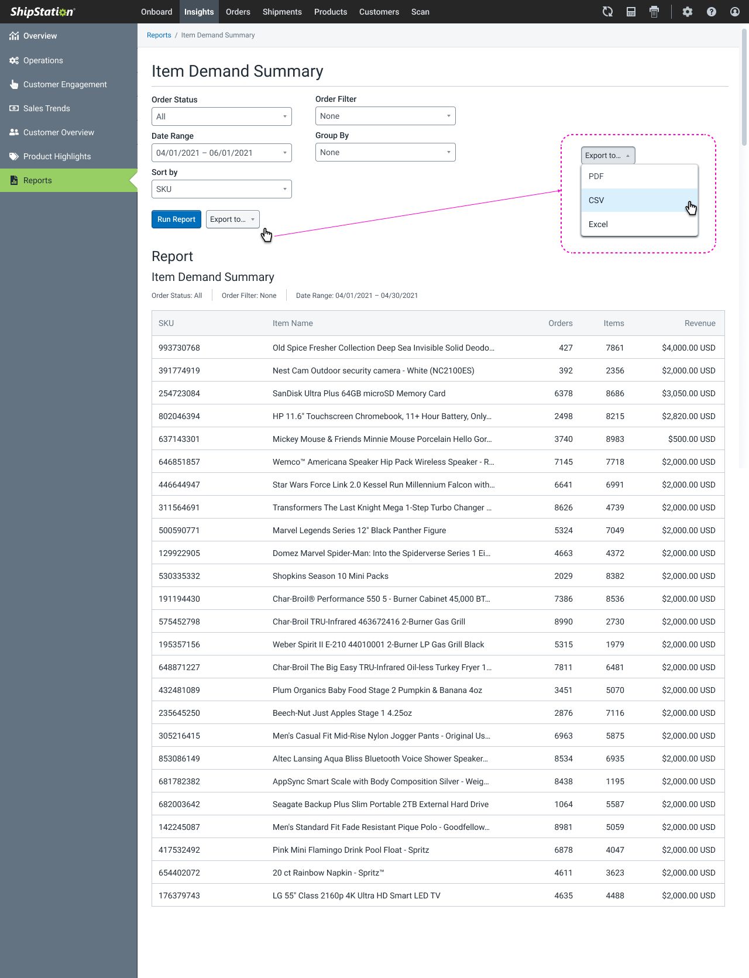749x978 pixels.
Task: Click the Product Highlights tags icon
Action: tap(14, 156)
